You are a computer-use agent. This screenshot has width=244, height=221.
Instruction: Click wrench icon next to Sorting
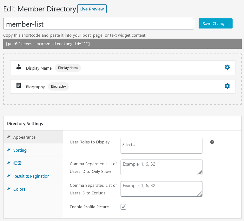click(9, 150)
